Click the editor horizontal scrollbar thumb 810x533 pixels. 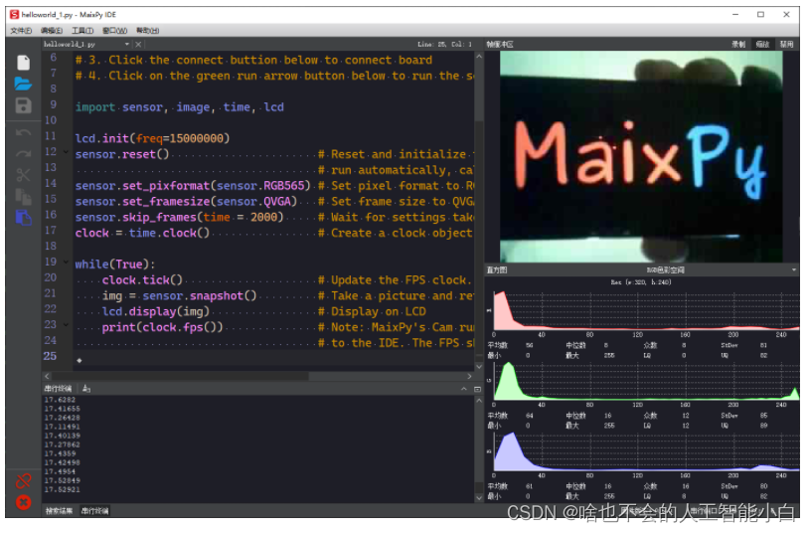[181, 376]
